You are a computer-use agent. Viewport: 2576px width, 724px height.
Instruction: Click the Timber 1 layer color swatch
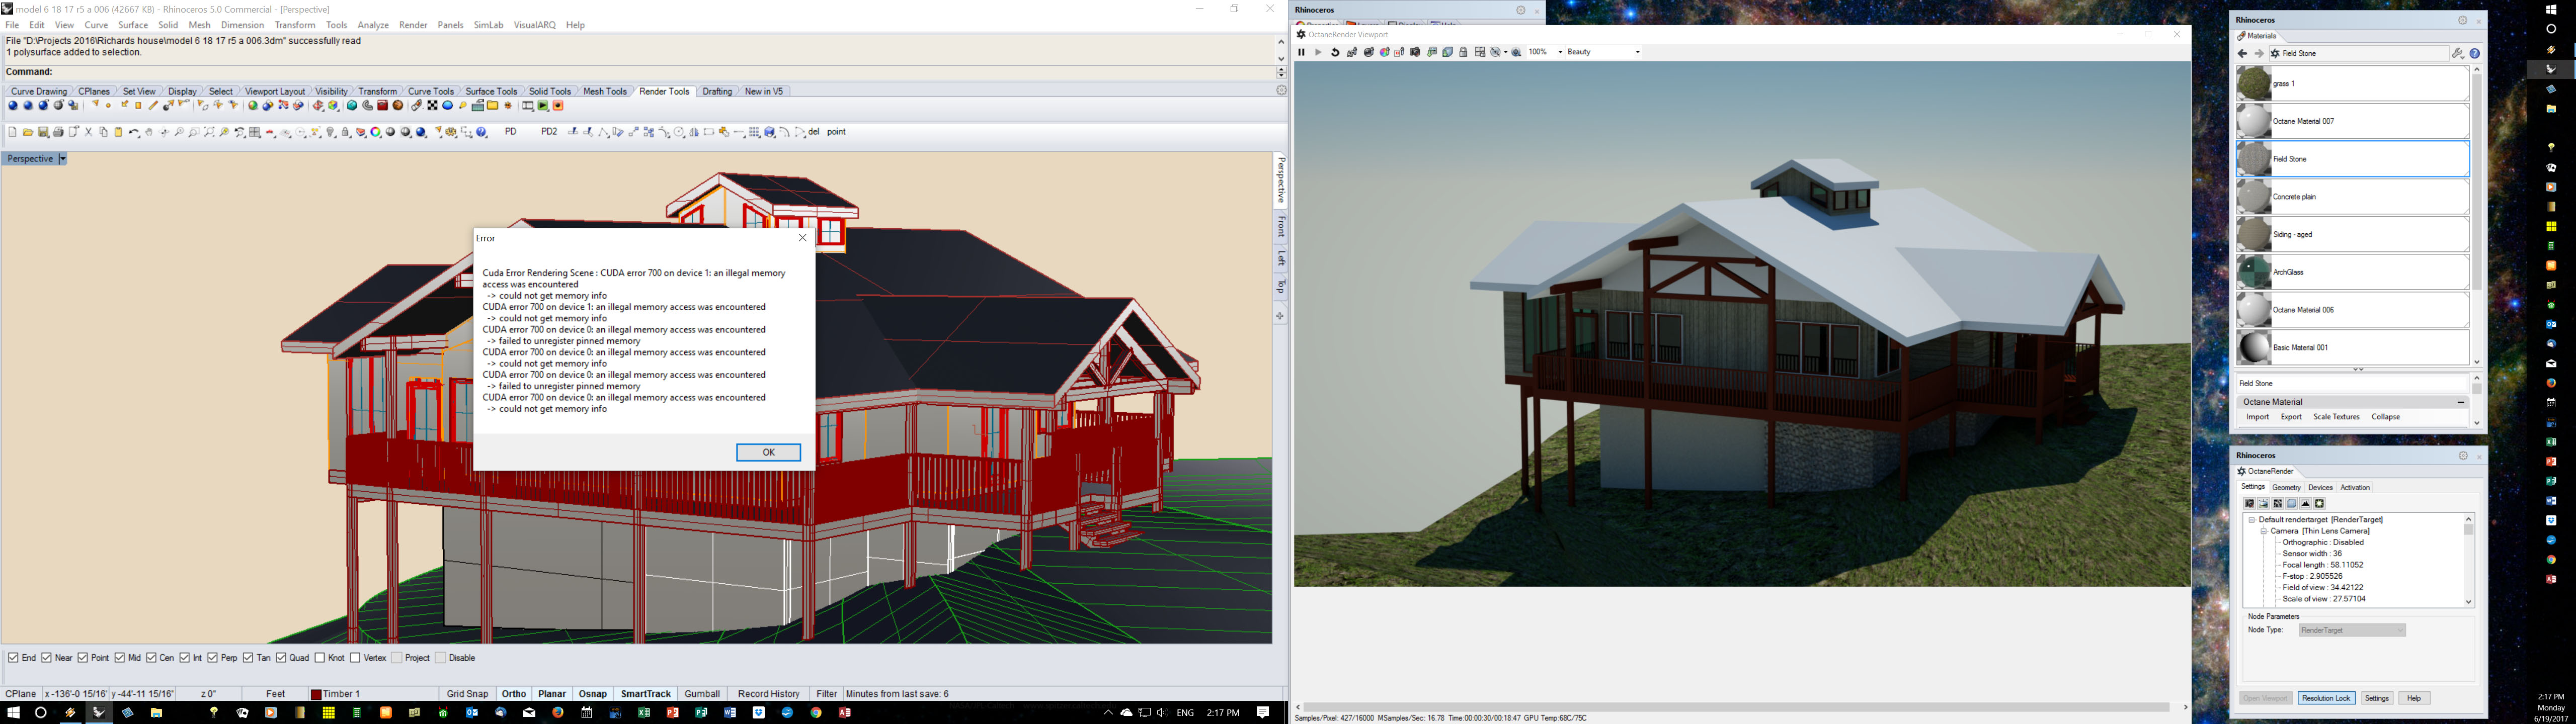click(x=316, y=694)
